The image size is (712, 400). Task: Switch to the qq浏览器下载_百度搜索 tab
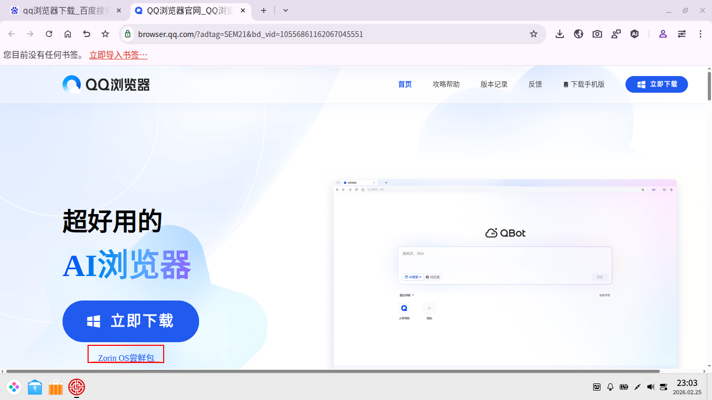click(x=66, y=10)
